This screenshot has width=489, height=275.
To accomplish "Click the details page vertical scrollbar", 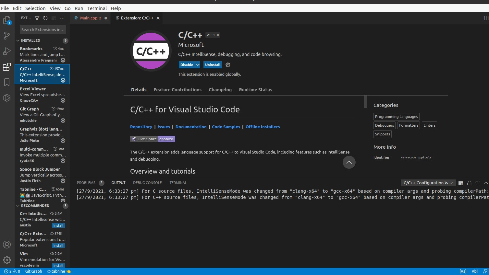I will pos(365,102).
